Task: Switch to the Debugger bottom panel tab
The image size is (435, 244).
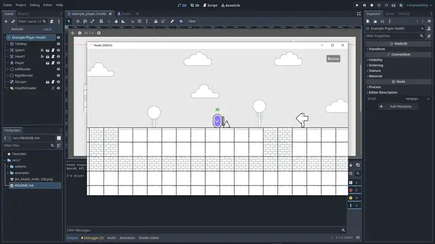Action: coord(92,238)
